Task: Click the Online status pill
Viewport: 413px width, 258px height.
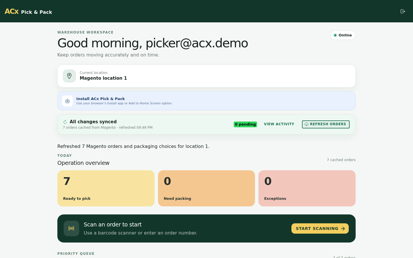Action: [343, 35]
